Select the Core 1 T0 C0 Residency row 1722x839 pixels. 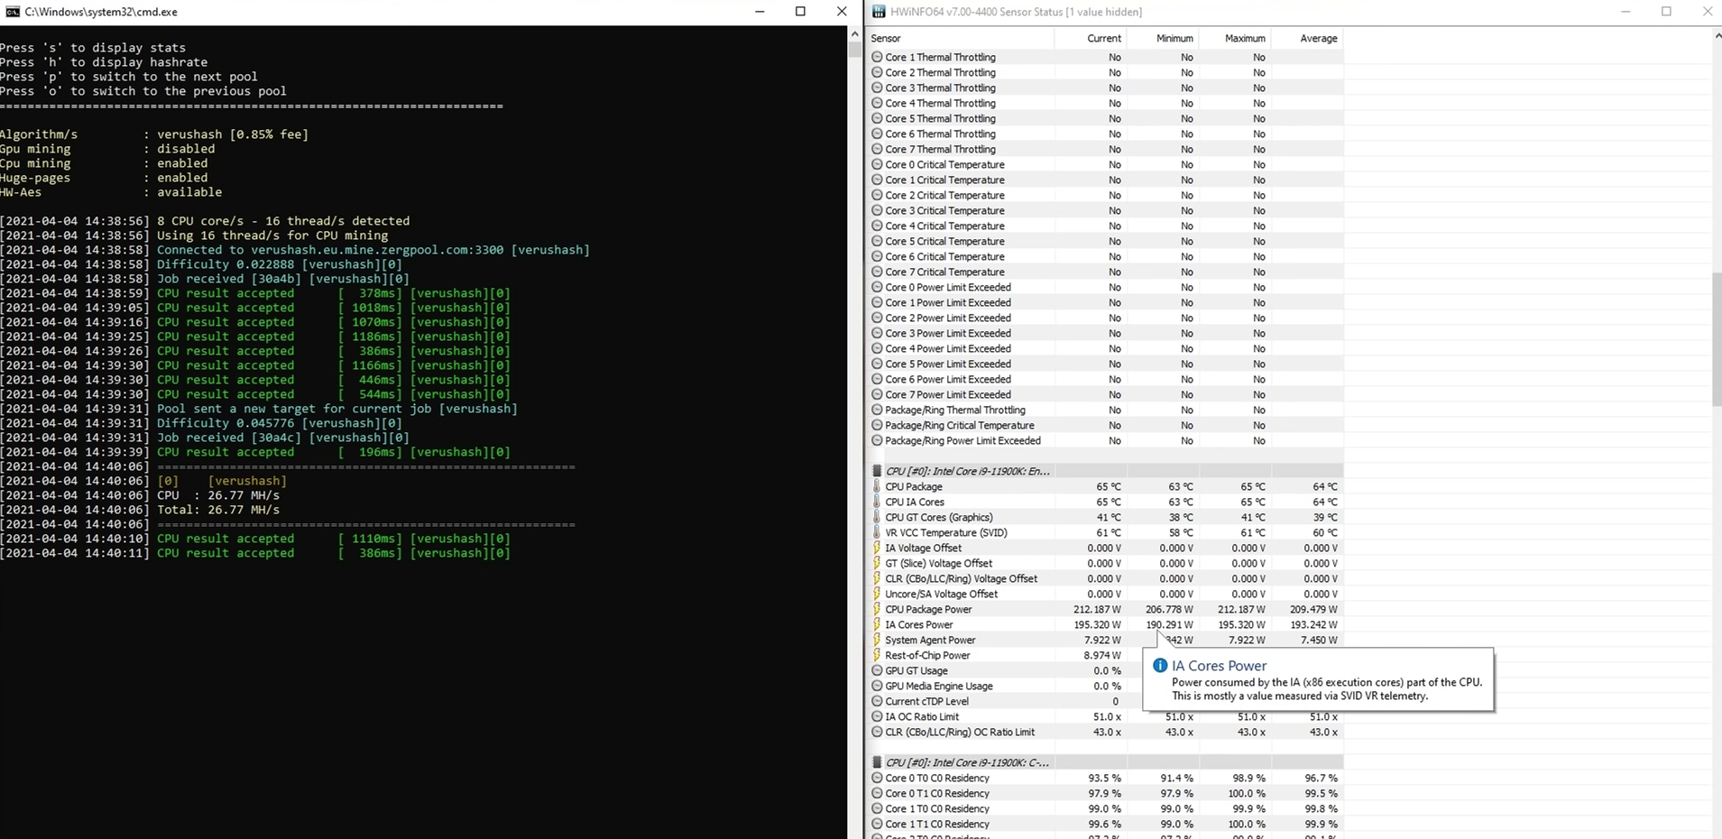pos(1105,808)
